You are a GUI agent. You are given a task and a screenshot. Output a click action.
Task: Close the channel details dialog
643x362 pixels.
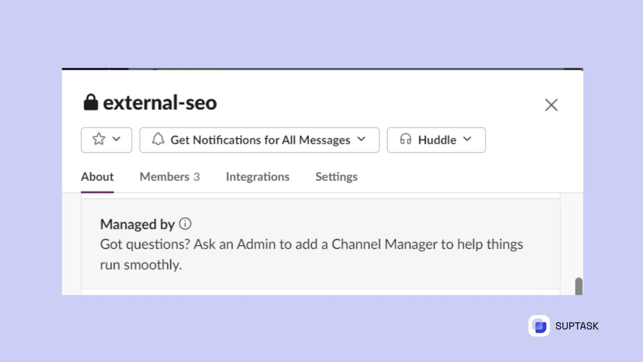[551, 105]
